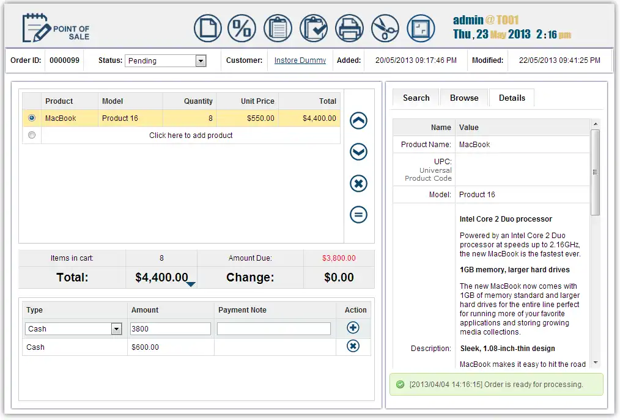Click 'Click here to add product'

tap(191, 136)
